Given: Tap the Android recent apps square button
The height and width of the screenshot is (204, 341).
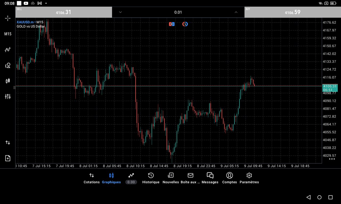Looking at the screenshot, I should pos(331,197).
